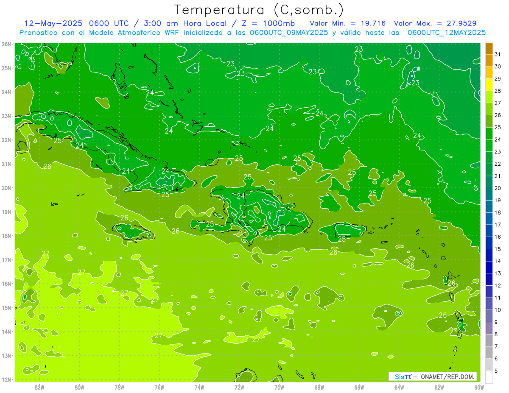Click the 19N latitude axis label
This screenshot has width=509, height=393.
tap(6, 212)
